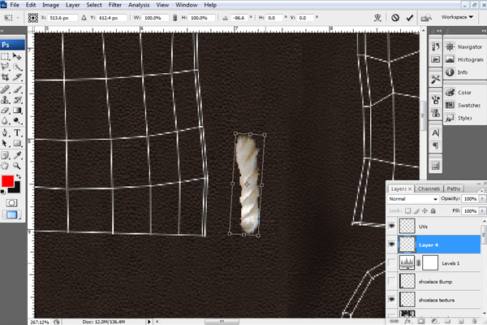Select the Gradient tool

pyautogui.click(x=17, y=110)
